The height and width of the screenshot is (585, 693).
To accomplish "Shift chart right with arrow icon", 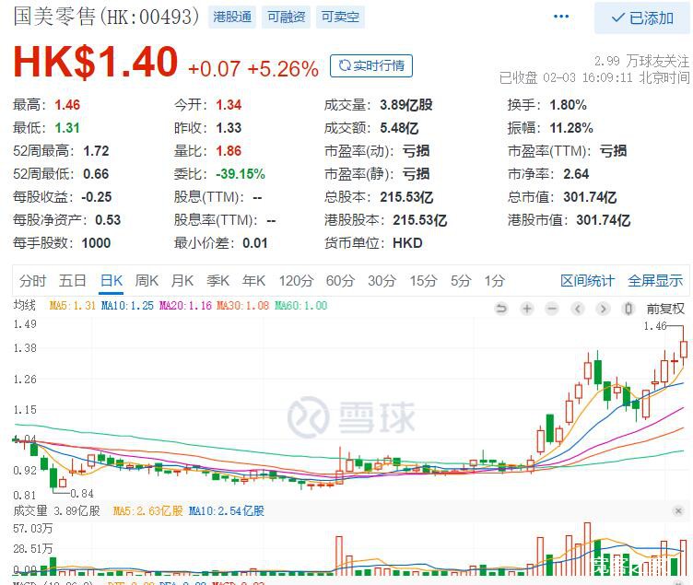I will point(603,309).
